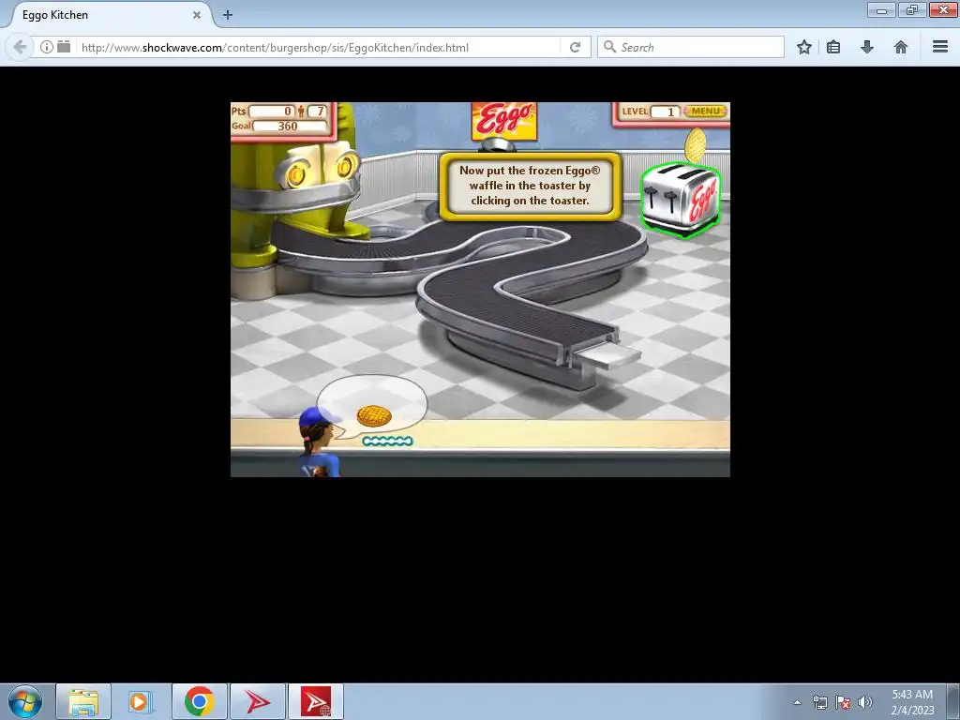960x720 pixels.
Task: Go back to previous page
Action: point(20,47)
